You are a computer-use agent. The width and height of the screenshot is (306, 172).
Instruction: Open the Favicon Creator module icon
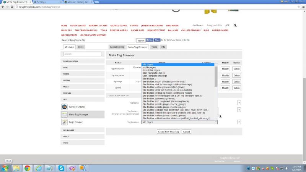point(64,107)
